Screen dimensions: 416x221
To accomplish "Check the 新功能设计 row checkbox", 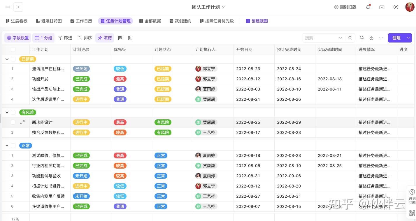I will [x=13, y=122].
